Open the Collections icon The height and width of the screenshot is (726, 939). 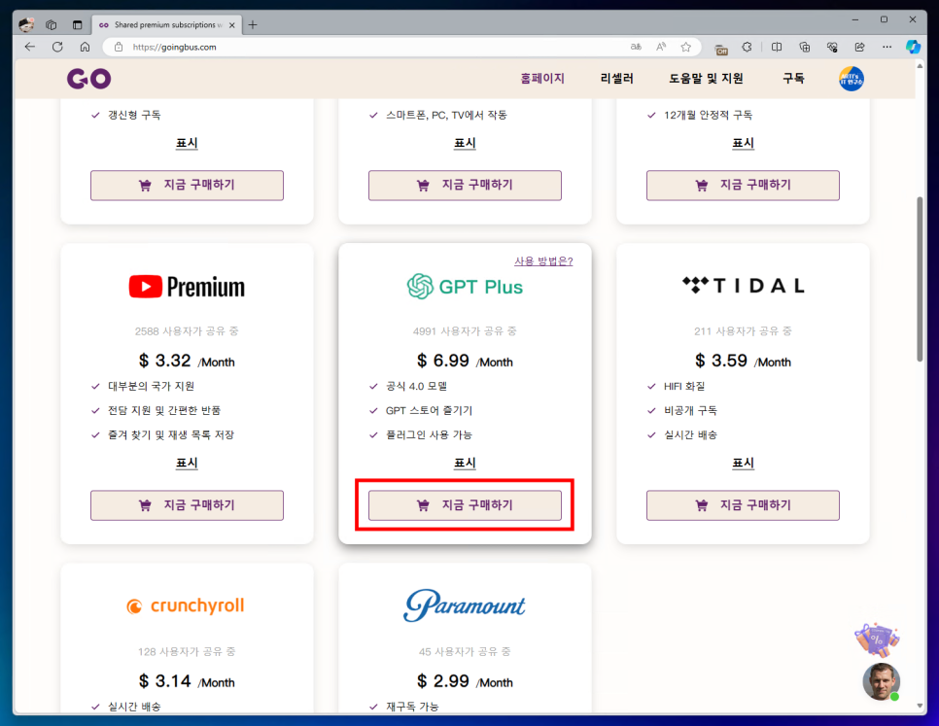804,47
